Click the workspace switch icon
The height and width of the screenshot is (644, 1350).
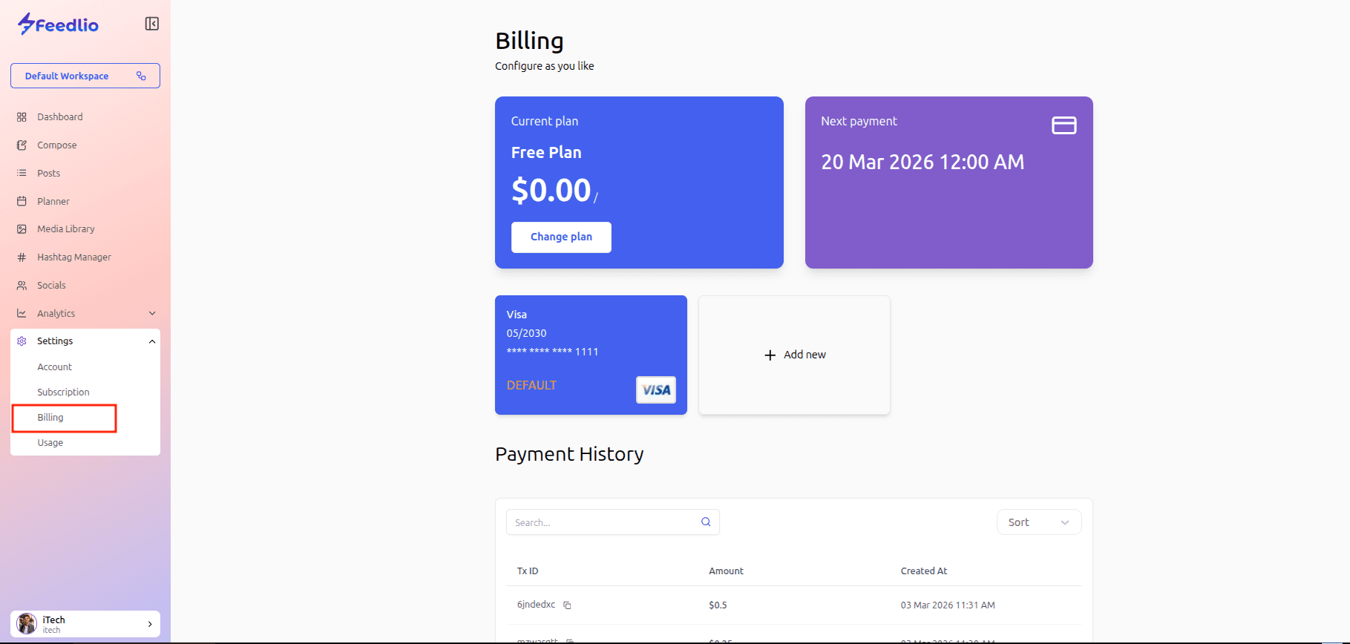pyautogui.click(x=141, y=76)
